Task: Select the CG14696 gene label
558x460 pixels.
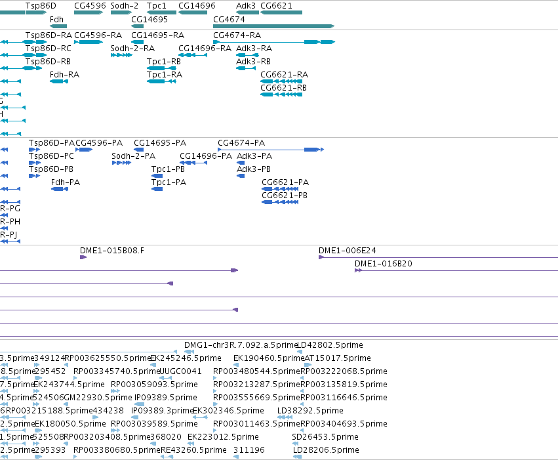Action: [197, 6]
